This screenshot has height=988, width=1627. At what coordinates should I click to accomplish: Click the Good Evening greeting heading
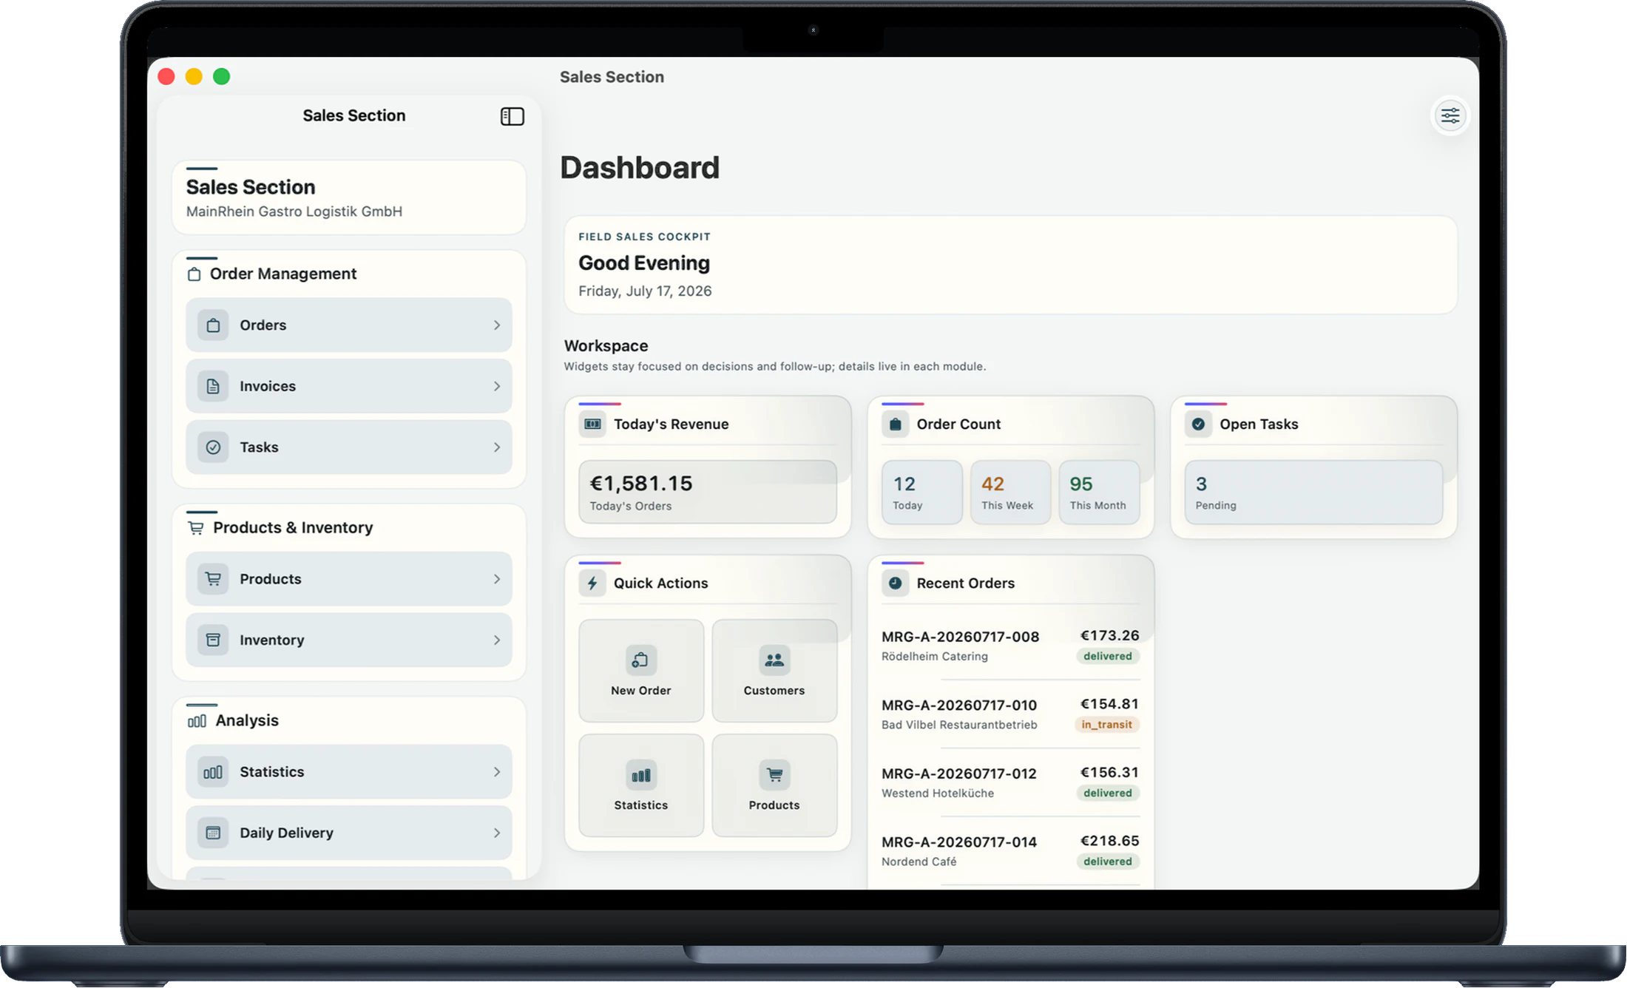coord(644,263)
